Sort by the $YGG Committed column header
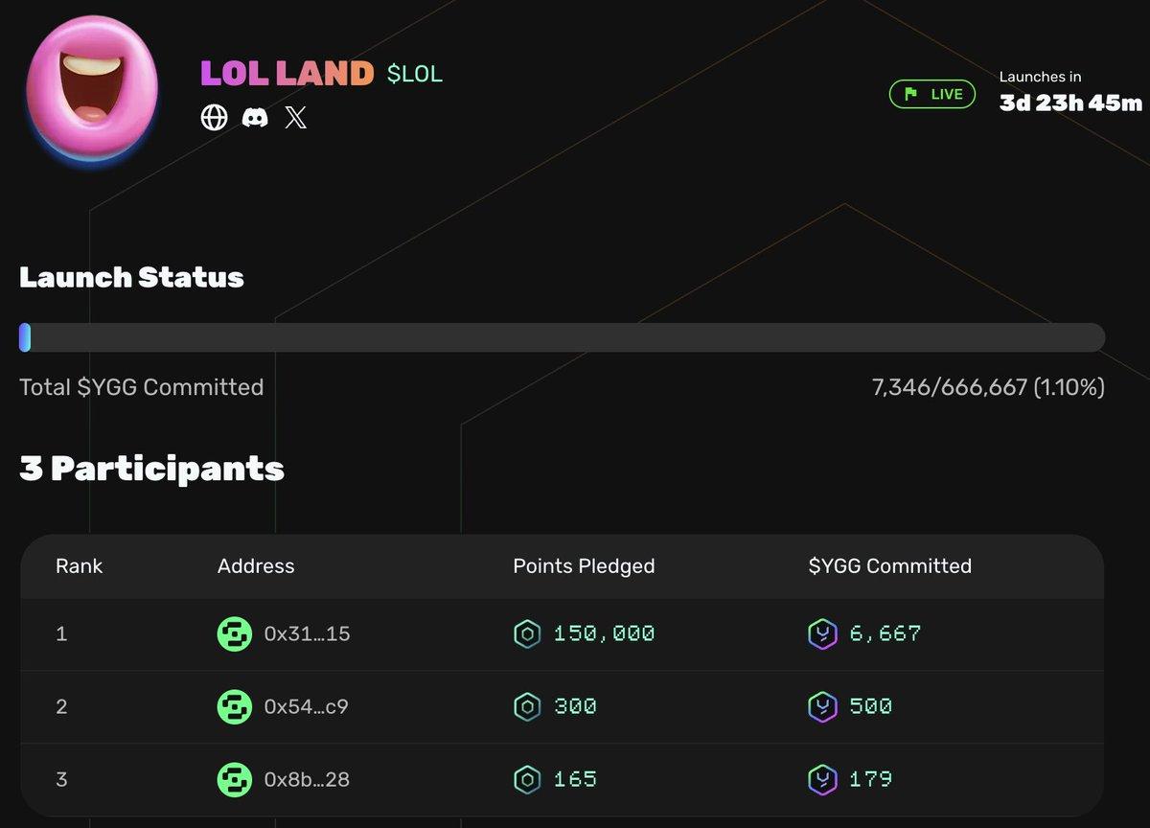 click(890, 566)
